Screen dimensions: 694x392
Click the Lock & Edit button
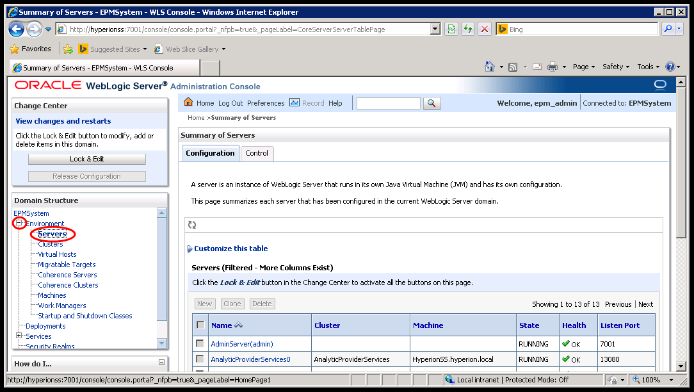point(87,159)
